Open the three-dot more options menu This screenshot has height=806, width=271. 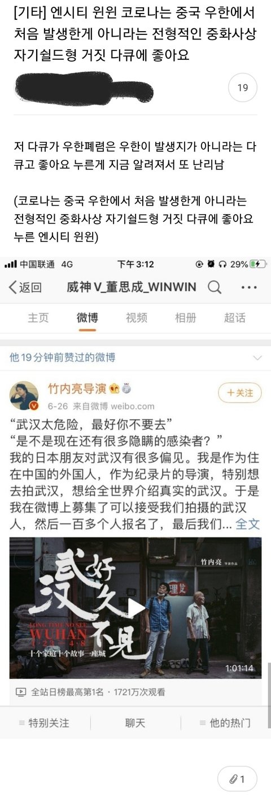click(248, 287)
